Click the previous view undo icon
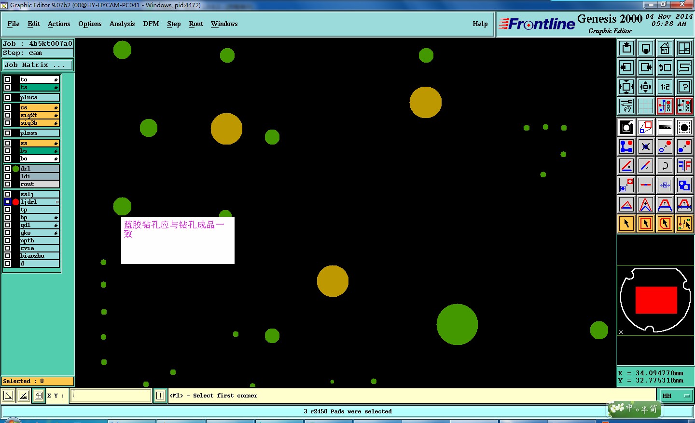695x423 pixels. 665,67
